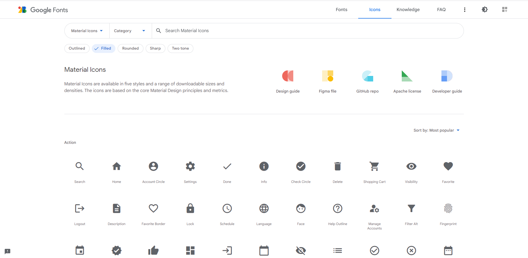Choose the verified badge icon
The image size is (528, 258).
coord(117,251)
